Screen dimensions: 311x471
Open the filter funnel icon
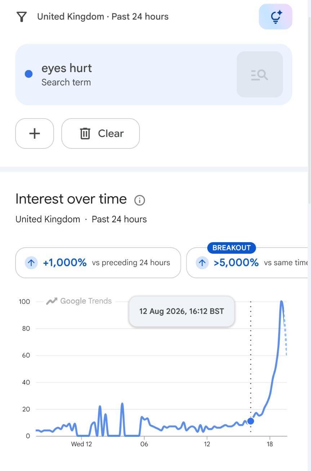pos(22,17)
